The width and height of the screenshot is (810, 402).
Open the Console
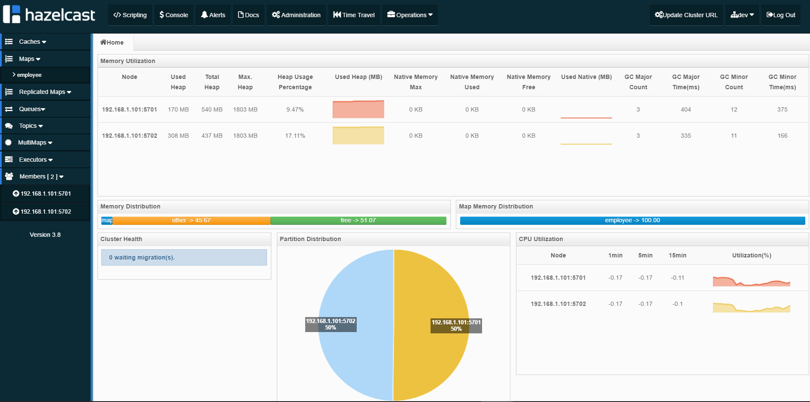pos(174,15)
